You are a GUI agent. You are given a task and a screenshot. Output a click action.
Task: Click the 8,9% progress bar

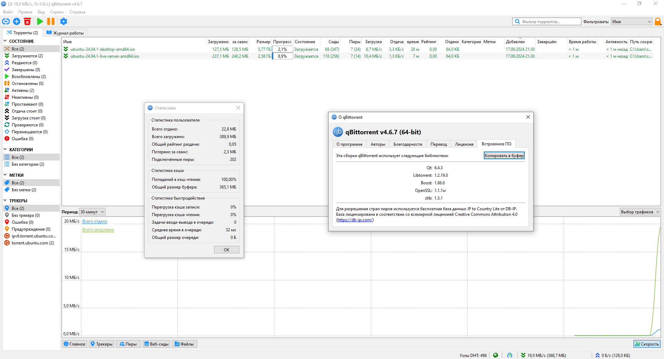283,56
